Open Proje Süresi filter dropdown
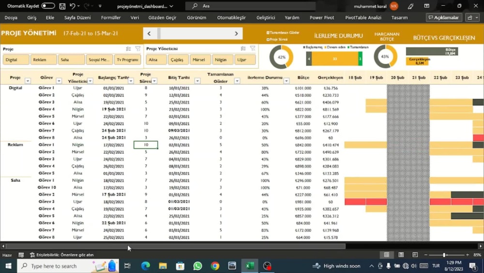This screenshot has width=484, height=273. click(x=154, y=81)
